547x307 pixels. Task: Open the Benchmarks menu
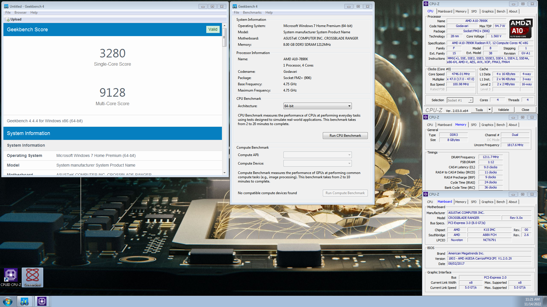252,13
